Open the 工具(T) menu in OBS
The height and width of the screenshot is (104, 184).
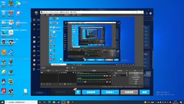click(x=74, y=15)
